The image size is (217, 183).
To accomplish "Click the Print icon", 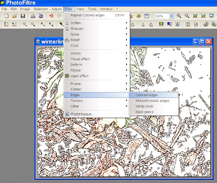I will point(33,16).
